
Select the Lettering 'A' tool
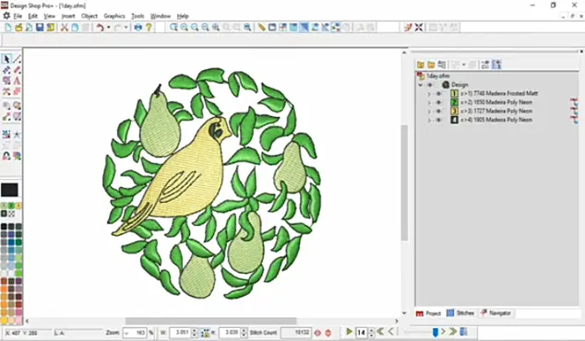point(17,80)
